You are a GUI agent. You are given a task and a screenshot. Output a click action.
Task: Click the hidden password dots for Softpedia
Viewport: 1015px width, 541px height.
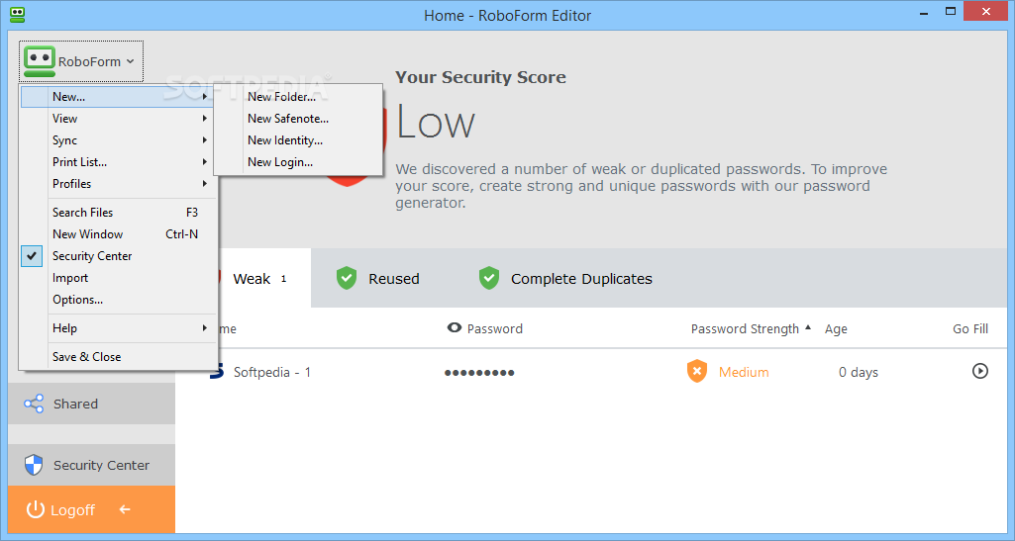479,373
